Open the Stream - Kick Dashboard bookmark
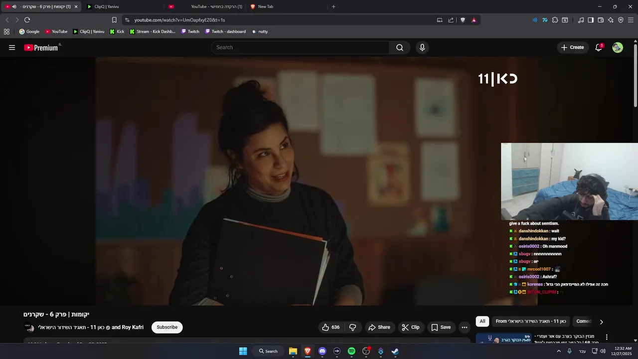The image size is (638, 359). (x=153, y=31)
